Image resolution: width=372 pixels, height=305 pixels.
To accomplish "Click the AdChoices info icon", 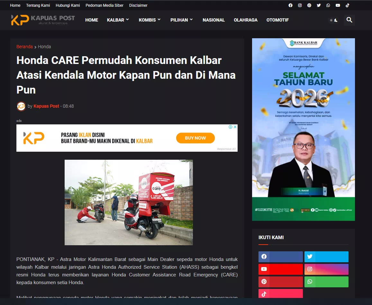I will click(x=230, y=127).
